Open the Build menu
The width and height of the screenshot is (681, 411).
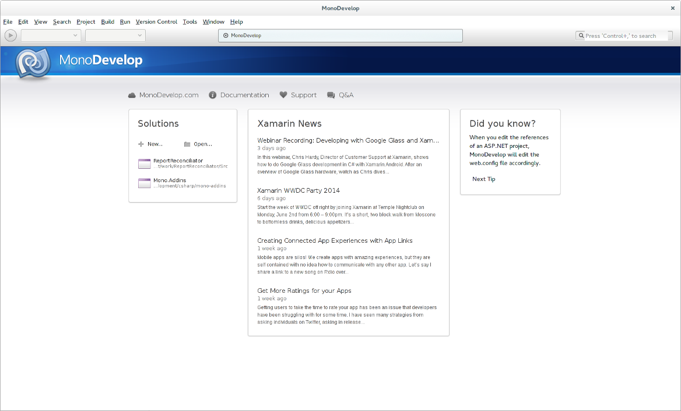pos(107,22)
